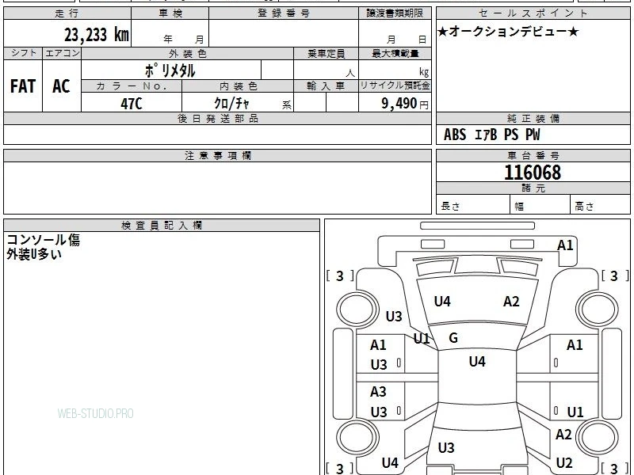The width and height of the screenshot is (634, 475).
Task: Select the inspector note コンソール傷
Action: click(44, 240)
